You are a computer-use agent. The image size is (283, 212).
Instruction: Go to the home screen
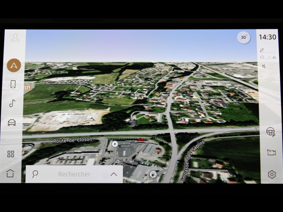pos(10,173)
